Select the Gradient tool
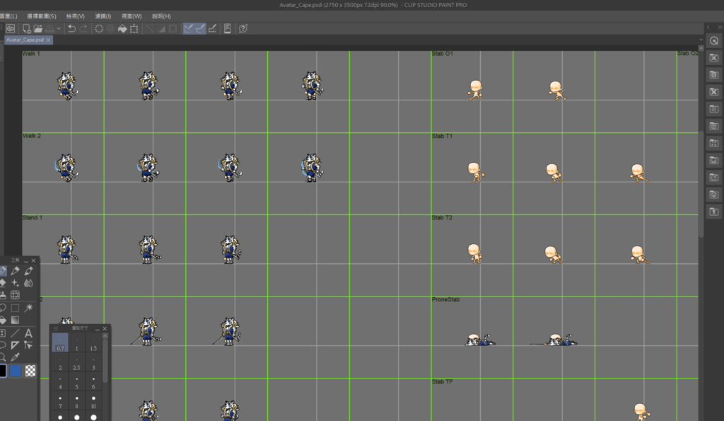The height and width of the screenshot is (421, 724). [15, 320]
